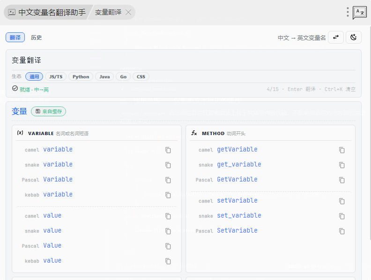Screen dimensions: 371x280
Task: Copy Pascal case 'Variable' result
Action: tap(168, 180)
